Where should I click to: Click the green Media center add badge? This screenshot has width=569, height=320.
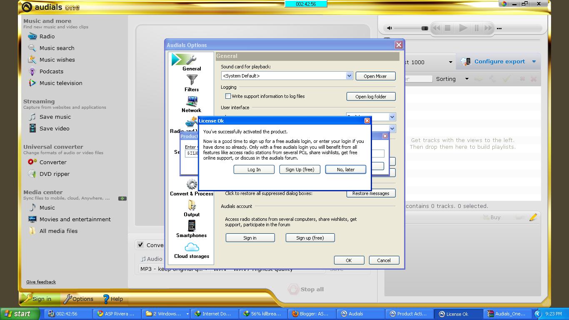coord(122,198)
